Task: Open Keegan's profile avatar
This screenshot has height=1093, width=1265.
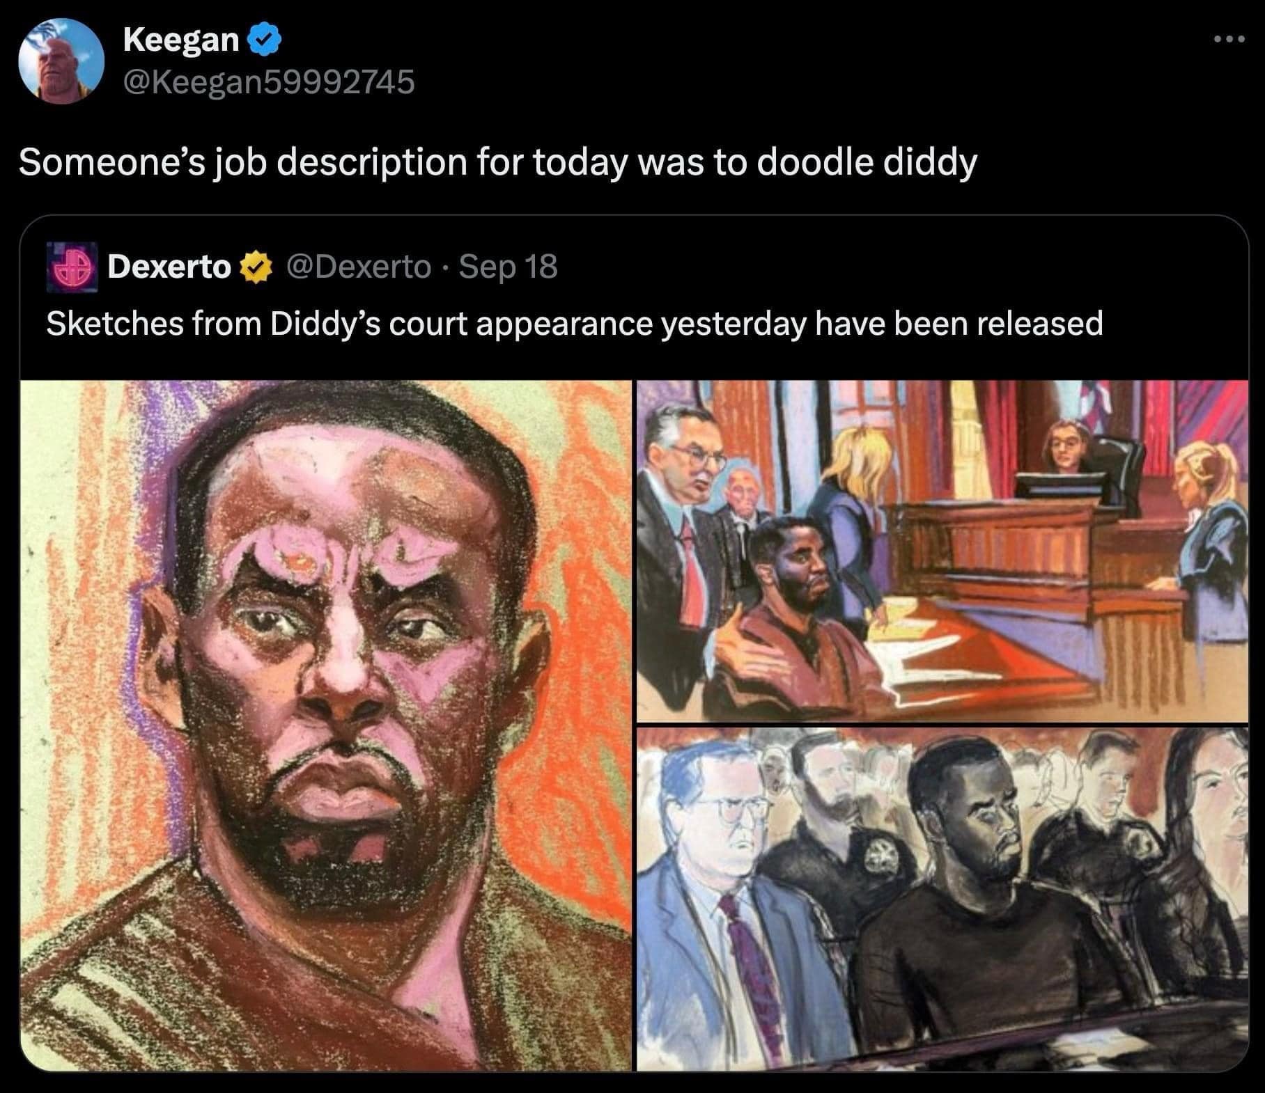Action: pyautogui.click(x=61, y=61)
